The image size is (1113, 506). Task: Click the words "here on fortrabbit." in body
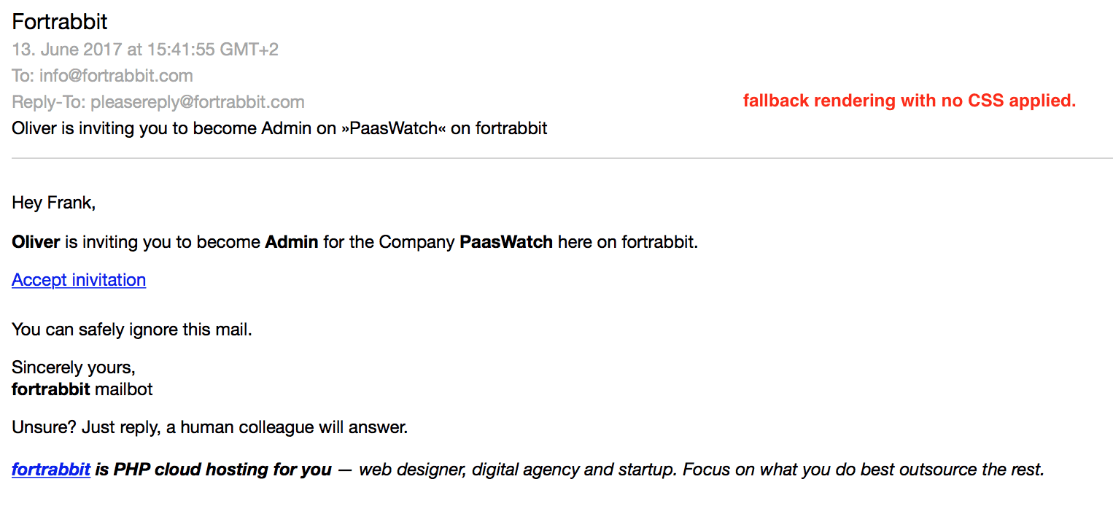pos(628,242)
